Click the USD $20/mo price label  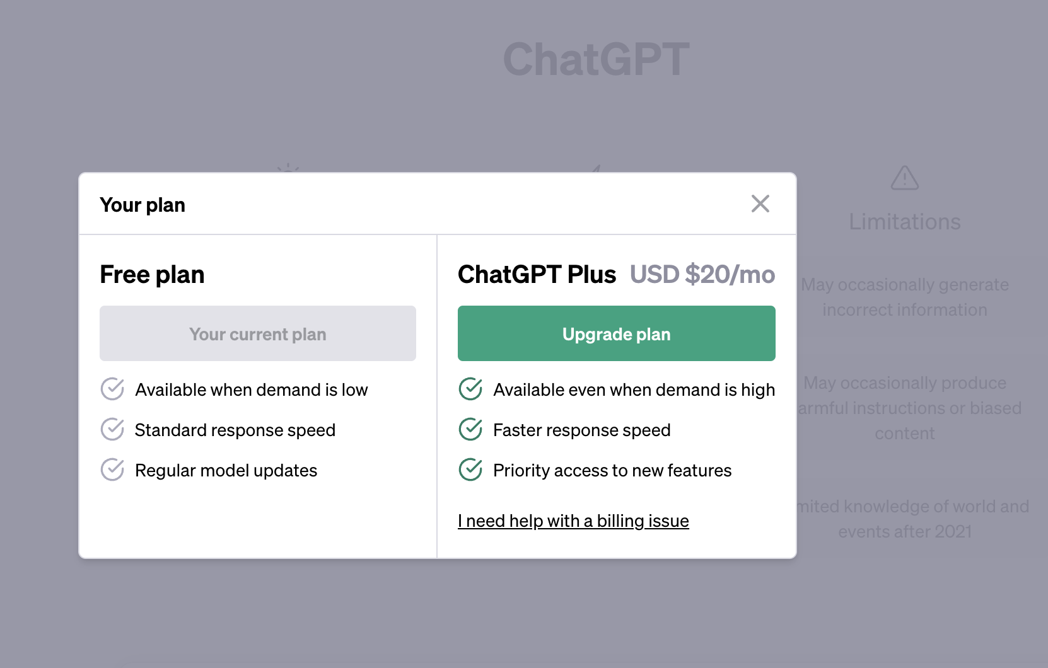[702, 275]
